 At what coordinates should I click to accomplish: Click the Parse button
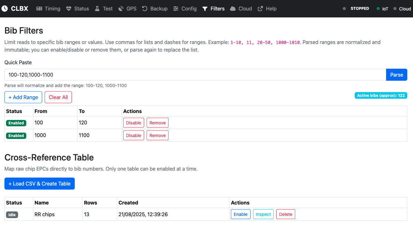click(x=397, y=75)
